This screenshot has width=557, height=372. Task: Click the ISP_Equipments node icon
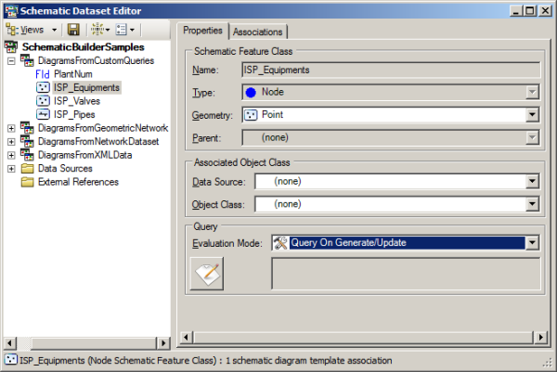43,88
